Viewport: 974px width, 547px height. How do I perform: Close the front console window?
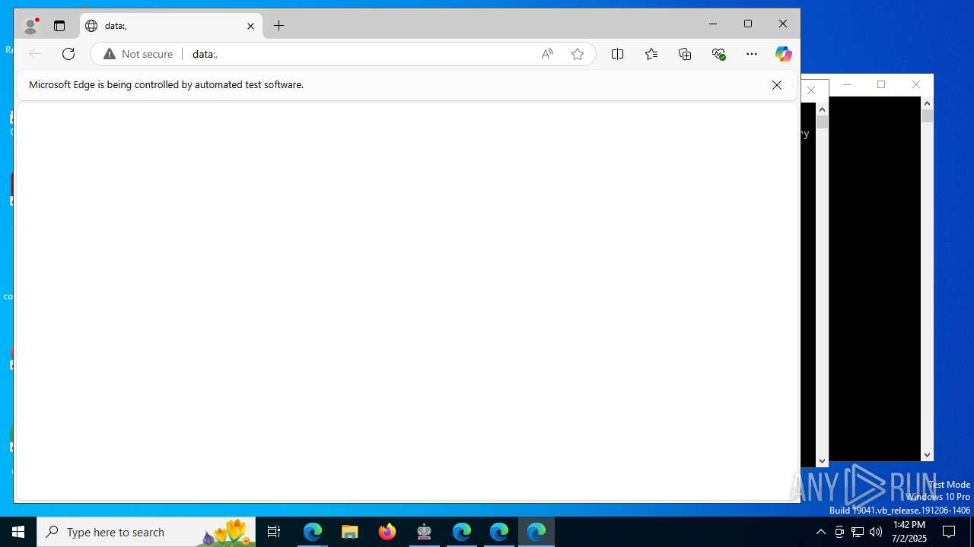click(x=811, y=90)
